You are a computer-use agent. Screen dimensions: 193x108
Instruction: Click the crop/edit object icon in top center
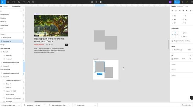pyautogui.click(x=92, y=2)
